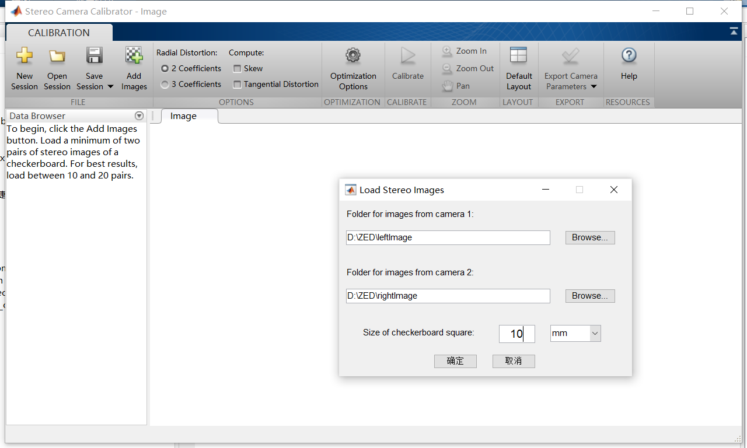
Task: Click 'Radial Distortion:' label
Action: [x=187, y=52]
